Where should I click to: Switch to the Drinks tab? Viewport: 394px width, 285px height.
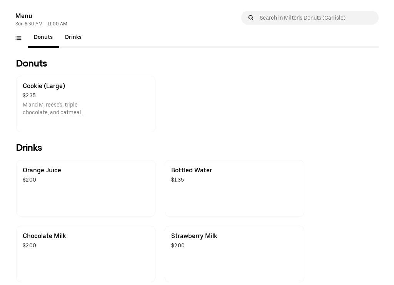73,37
